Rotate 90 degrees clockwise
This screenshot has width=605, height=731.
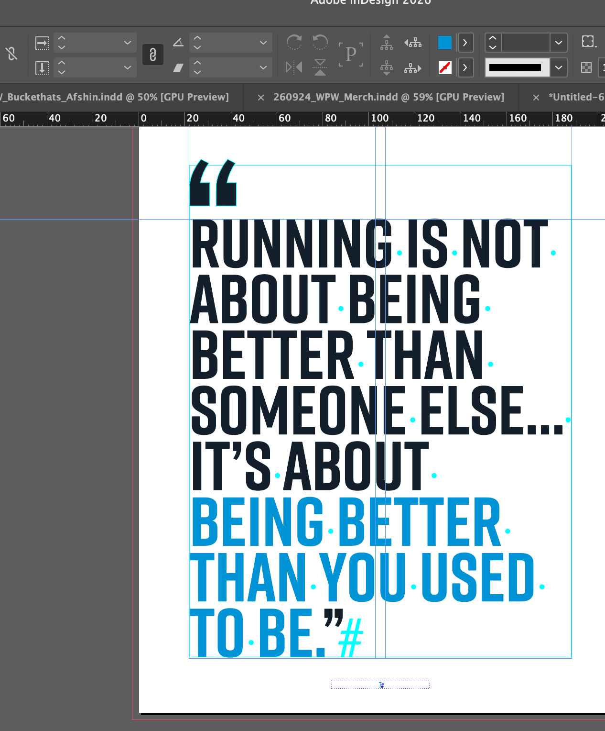click(x=294, y=42)
